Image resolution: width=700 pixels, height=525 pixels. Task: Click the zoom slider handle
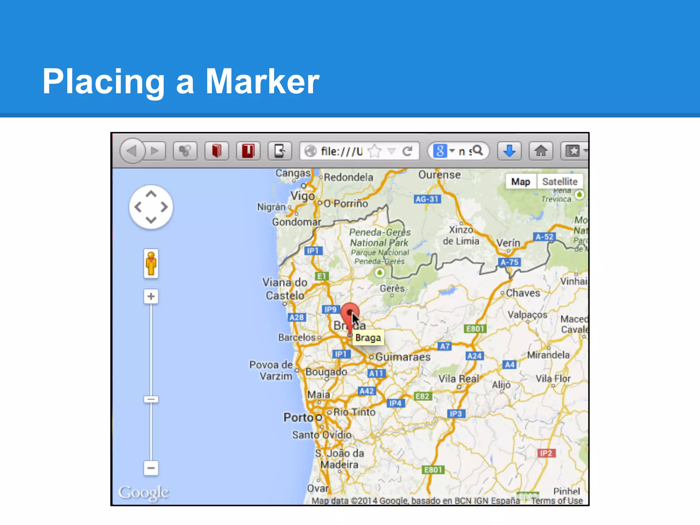[151, 399]
